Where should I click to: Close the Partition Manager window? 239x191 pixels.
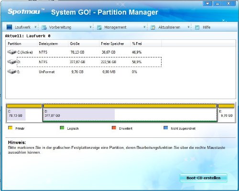228,3
